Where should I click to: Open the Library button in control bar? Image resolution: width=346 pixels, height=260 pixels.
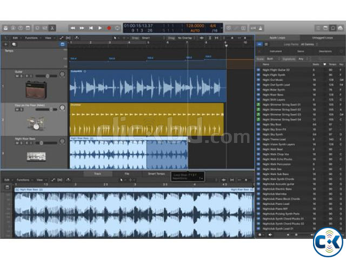point(6,28)
